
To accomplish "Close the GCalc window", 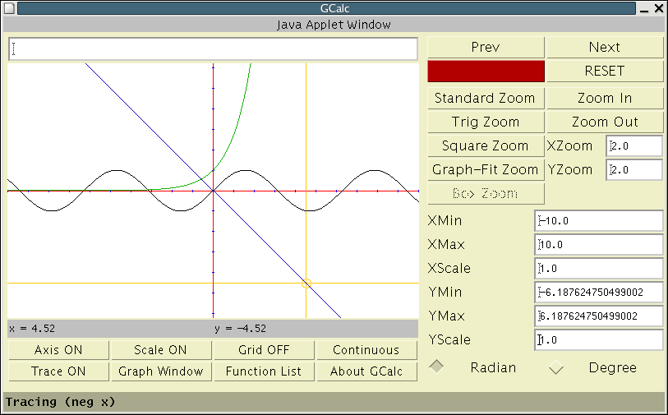I will (x=659, y=8).
